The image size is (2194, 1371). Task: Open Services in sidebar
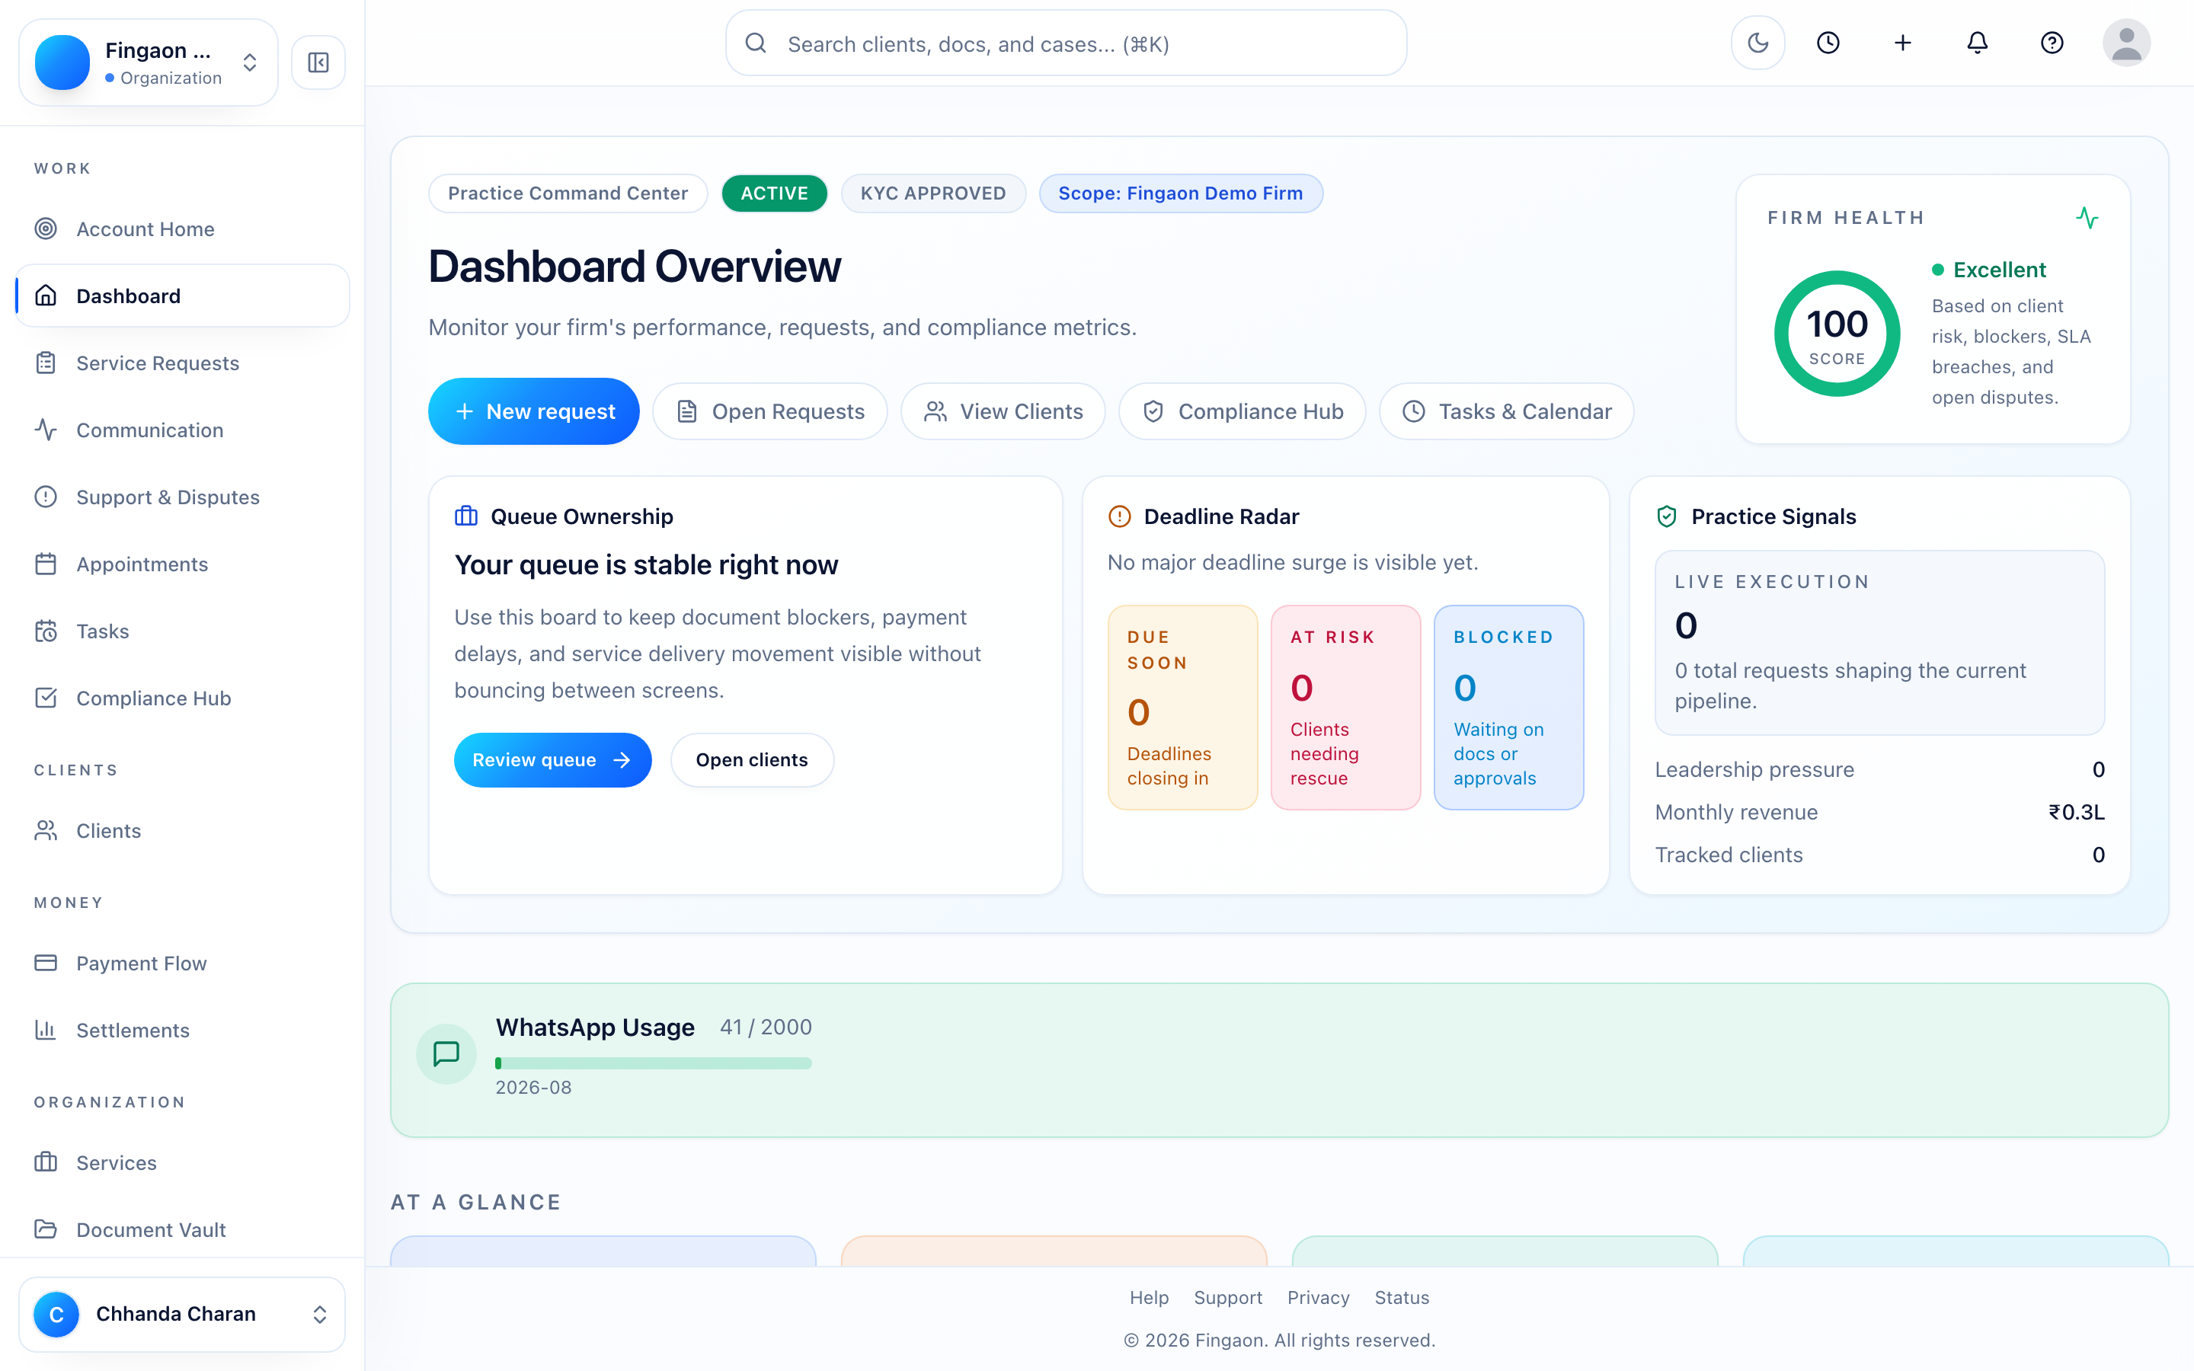(x=182, y=1162)
